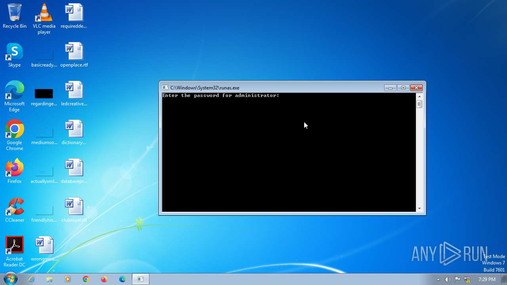Open the Recycle Bin desktop icon

(15, 16)
